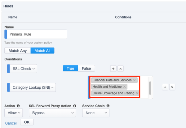Viewport: 186px width, 128px height.
Task: Add a condition after Category Lookup row
Action: [165, 87]
